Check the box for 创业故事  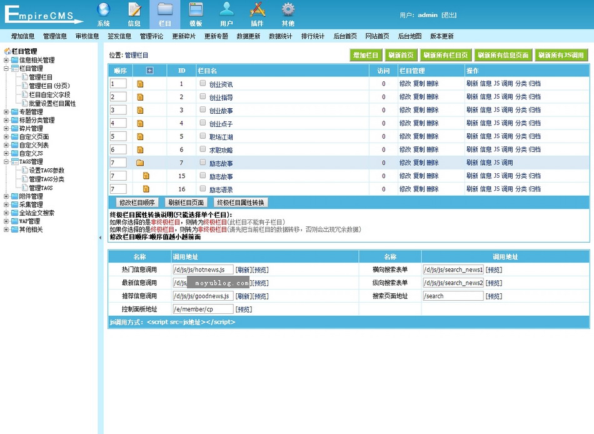[203, 109]
